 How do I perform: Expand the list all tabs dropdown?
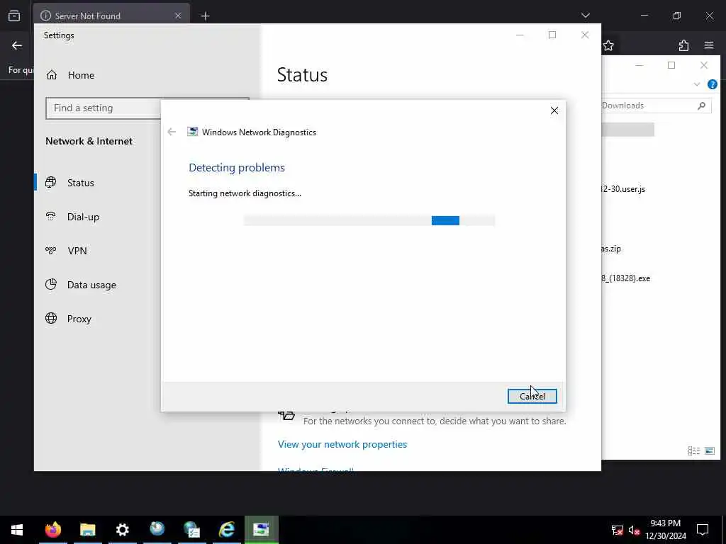585,16
